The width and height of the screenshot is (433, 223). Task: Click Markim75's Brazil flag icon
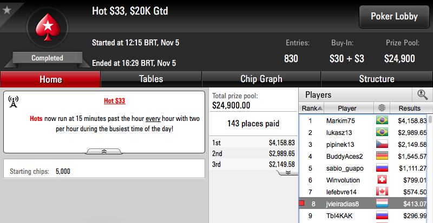point(382,120)
